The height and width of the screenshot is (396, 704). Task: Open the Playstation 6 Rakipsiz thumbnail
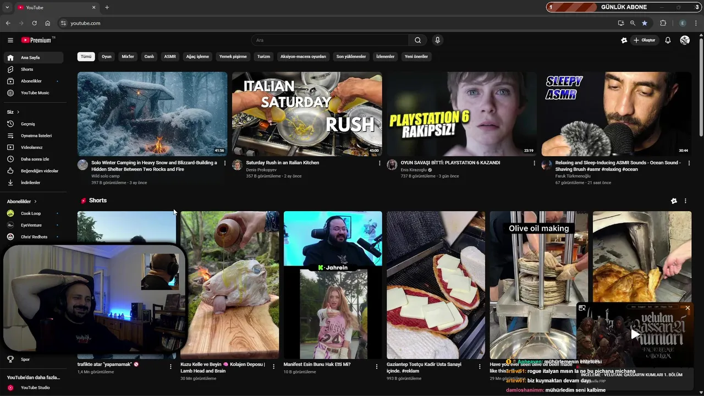pyautogui.click(x=461, y=114)
